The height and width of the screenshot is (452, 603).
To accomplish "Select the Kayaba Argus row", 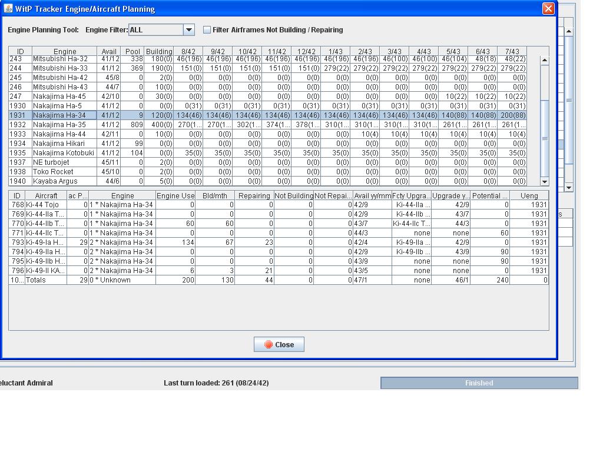I will (268, 181).
